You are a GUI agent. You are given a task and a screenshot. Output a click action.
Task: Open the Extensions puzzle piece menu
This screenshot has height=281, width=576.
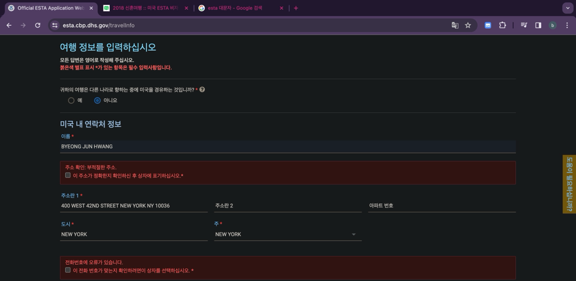tap(502, 25)
